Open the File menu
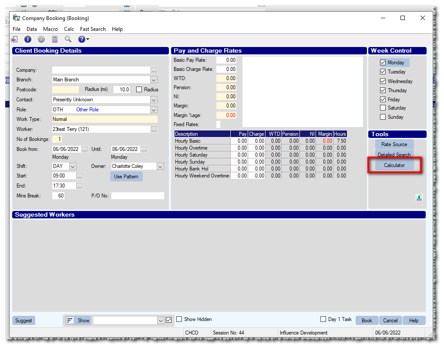The width and height of the screenshot is (444, 348). pyautogui.click(x=17, y=29)
